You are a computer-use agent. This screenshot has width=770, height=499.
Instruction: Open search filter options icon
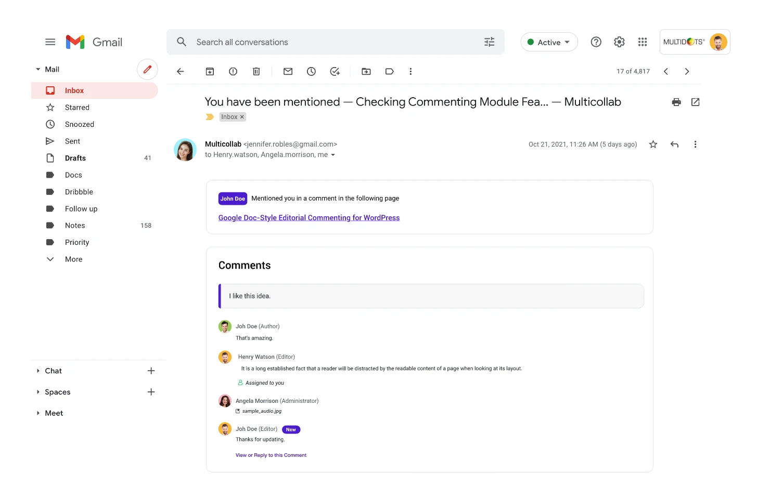[490, 42]
